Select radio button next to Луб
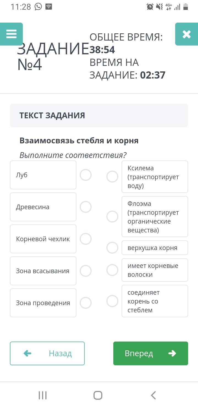The image size is (198, 408). pos(86,175)
